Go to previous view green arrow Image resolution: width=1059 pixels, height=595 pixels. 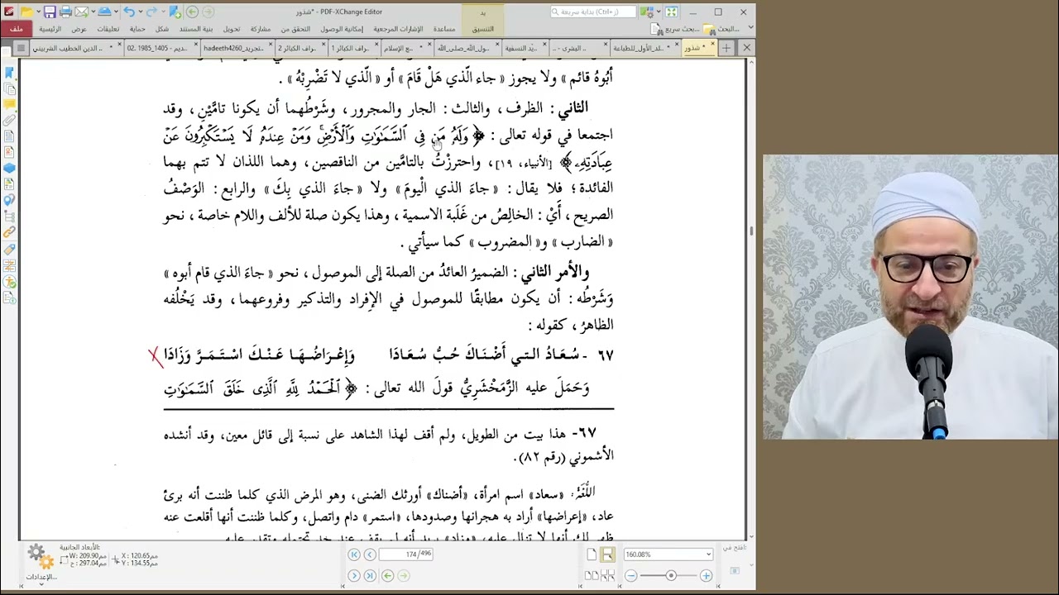click(x=192, y=12)
